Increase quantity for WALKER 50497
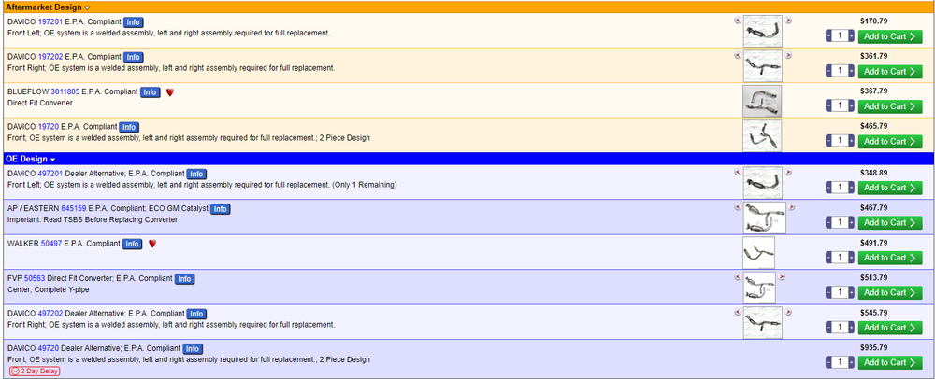The width and height of the screenshot is (935, 379). (x=852, y=257)
